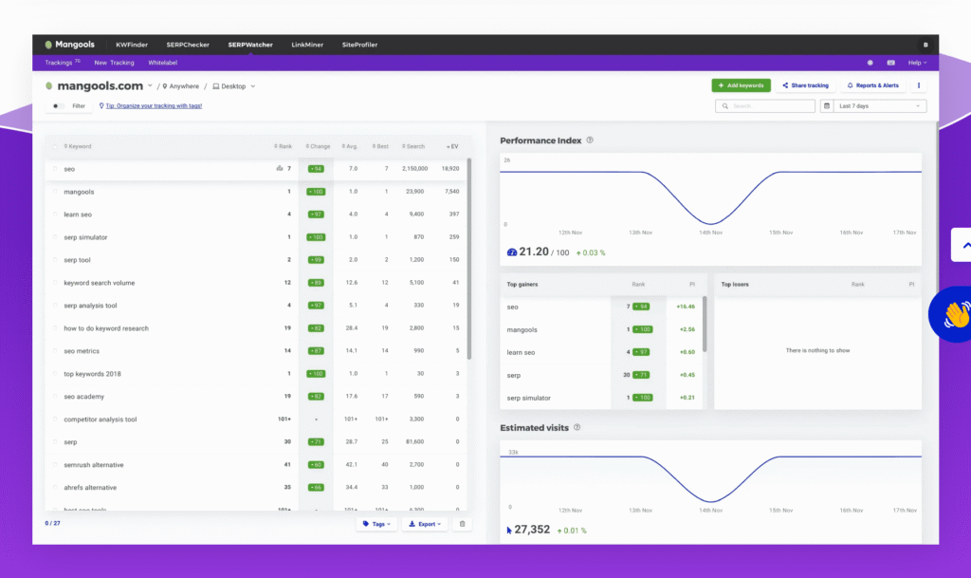
Task: Click the SERP feature icon in seo row
Action: point(280,169)
